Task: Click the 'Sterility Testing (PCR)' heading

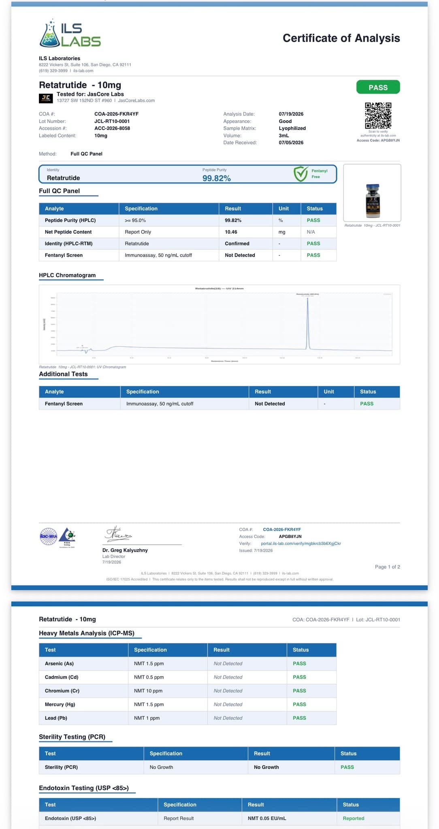Action: [72, 737]
